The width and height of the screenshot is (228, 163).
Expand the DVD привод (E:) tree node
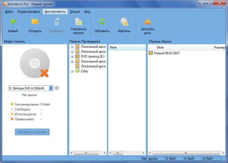72,56
